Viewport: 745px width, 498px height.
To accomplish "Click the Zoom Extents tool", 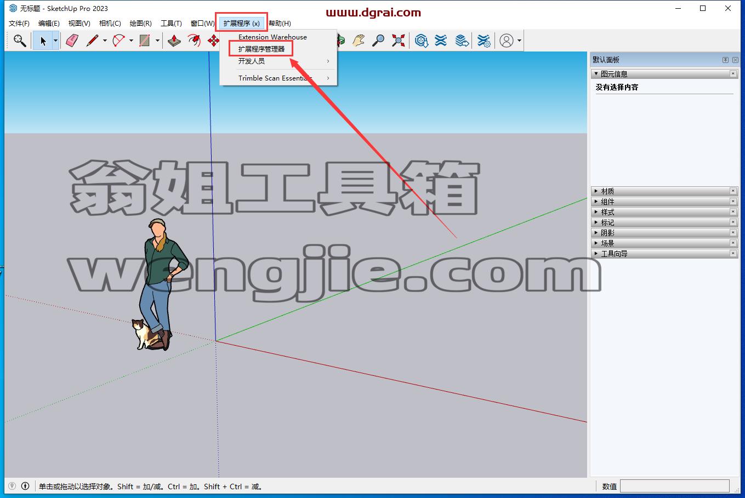I will [399, 41].
